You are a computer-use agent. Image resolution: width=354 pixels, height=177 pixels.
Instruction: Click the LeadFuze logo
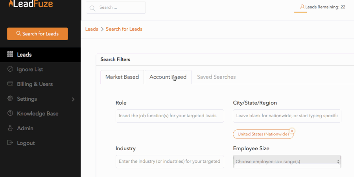tap(30, 4)
